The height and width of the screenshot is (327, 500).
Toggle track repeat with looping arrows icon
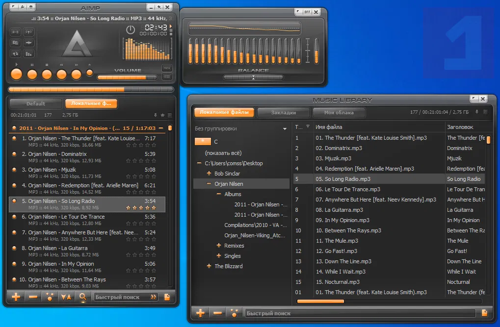(x=15, y=53)
